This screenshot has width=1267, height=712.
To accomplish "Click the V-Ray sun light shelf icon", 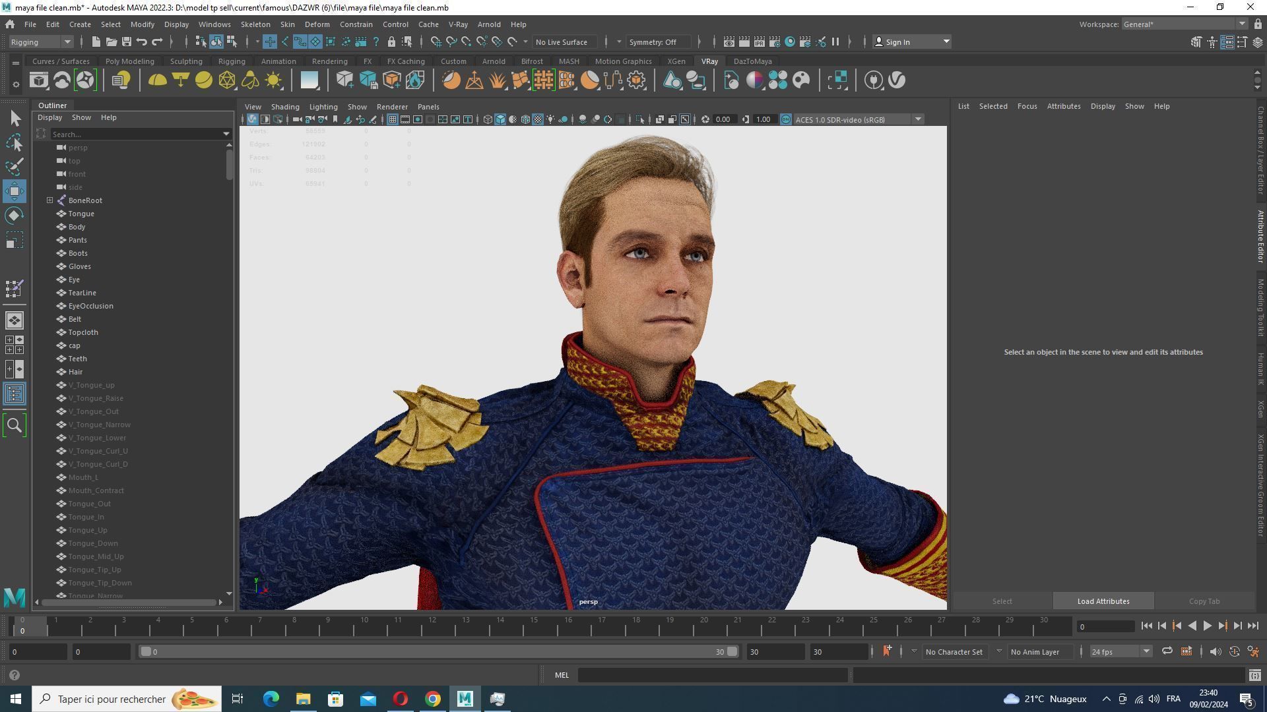I will [x=273, y=80].
